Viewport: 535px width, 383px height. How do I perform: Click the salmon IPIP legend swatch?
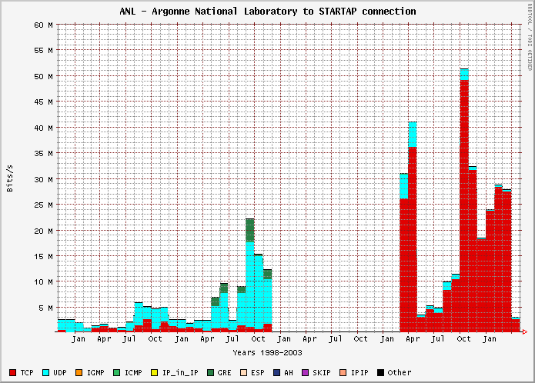(343, 372)
